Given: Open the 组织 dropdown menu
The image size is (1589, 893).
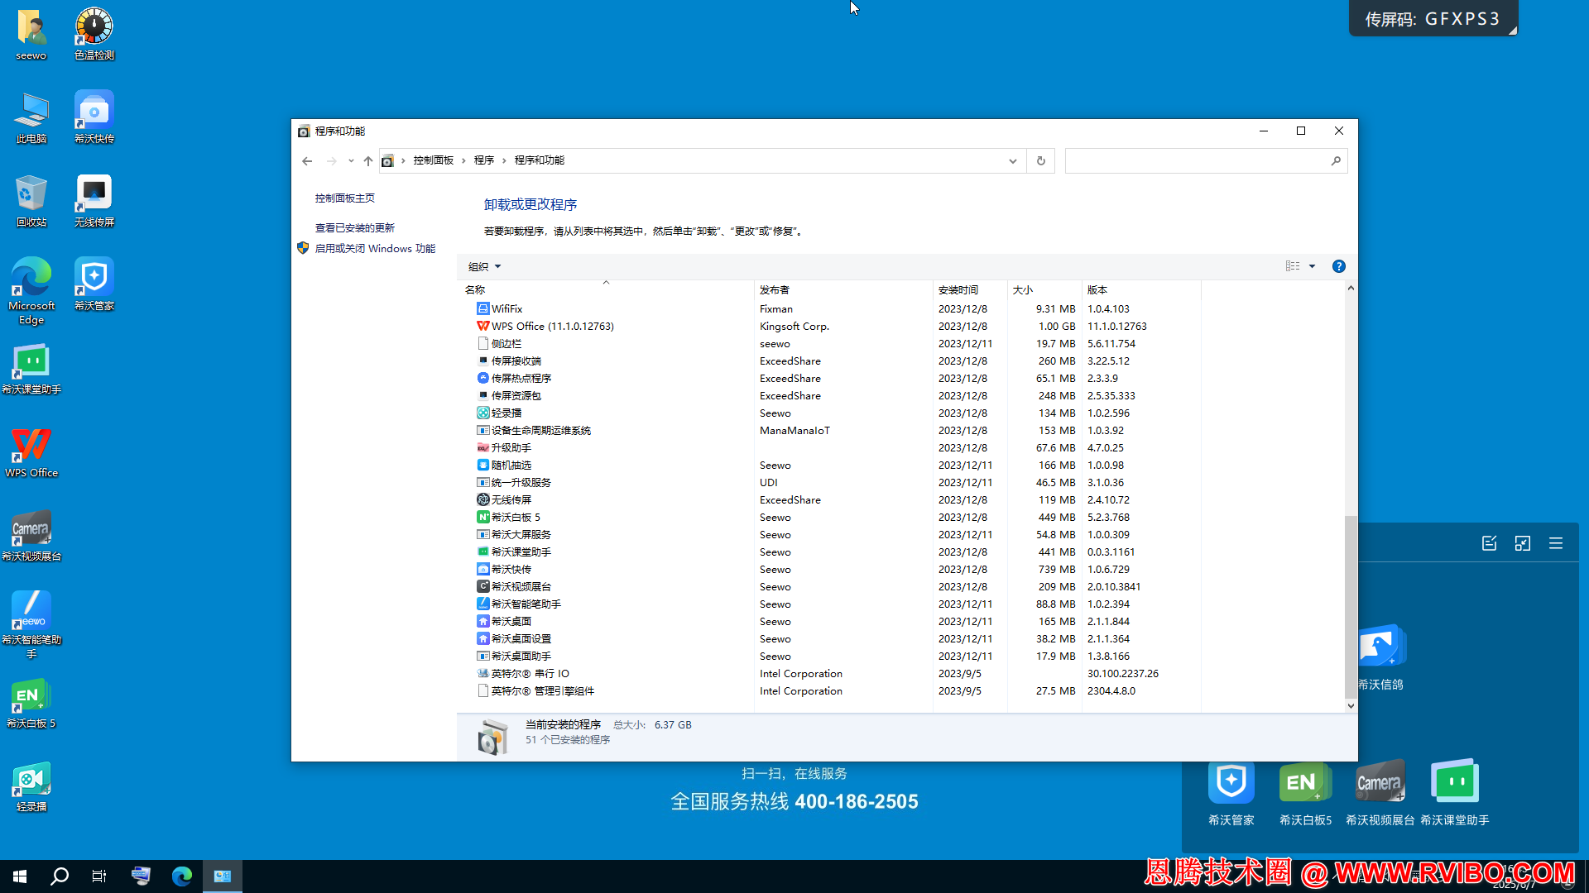Looking at the screenshot, I should pos(485,266).
